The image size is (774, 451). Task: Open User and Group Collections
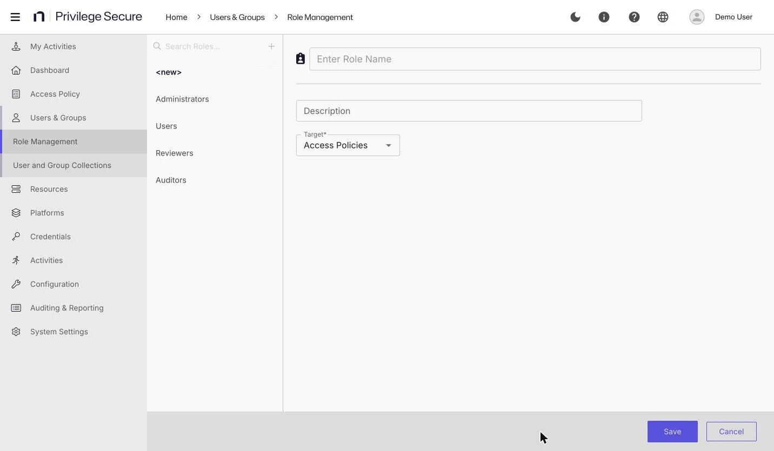coord(74,165)
